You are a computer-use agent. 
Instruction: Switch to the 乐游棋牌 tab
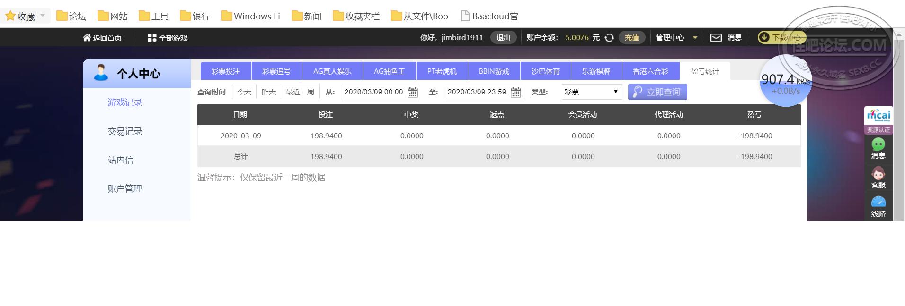tap(596, 71)
